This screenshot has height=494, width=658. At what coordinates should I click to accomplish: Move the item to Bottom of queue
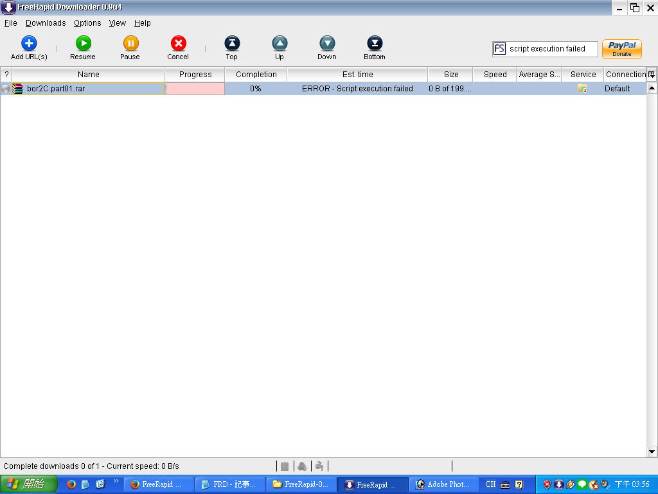(x=375, y=44)
